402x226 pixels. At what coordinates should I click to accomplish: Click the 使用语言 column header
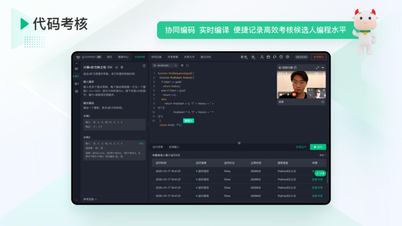(x=283, y=163)
